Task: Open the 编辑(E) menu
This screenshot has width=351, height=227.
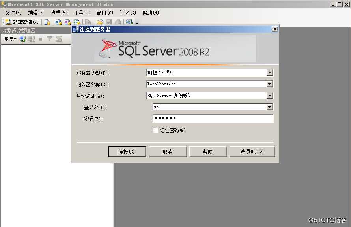Action: [x=36, y=13]
